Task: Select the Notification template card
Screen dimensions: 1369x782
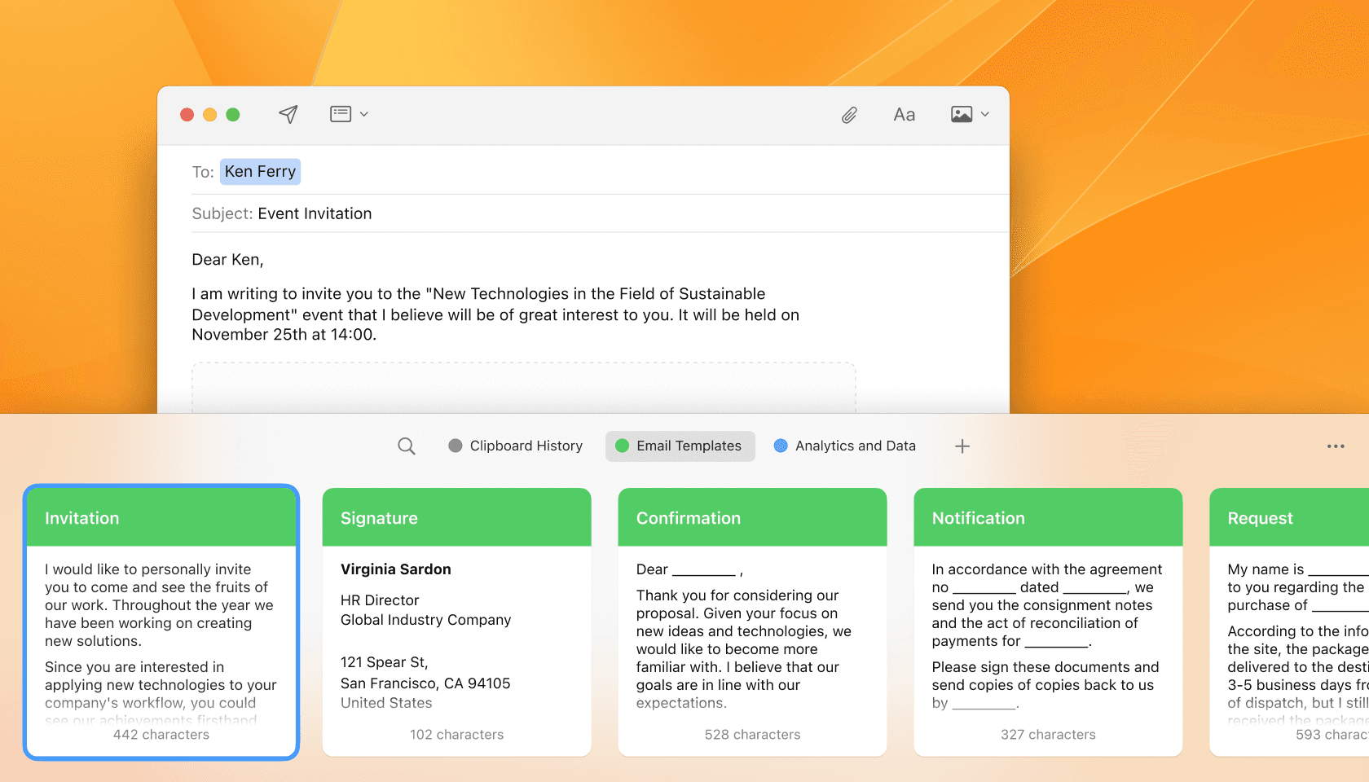Action: pos(1048,622)
